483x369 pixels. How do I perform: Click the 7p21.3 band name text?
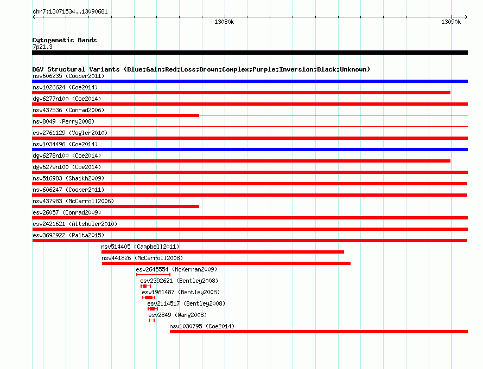(42, 47)
